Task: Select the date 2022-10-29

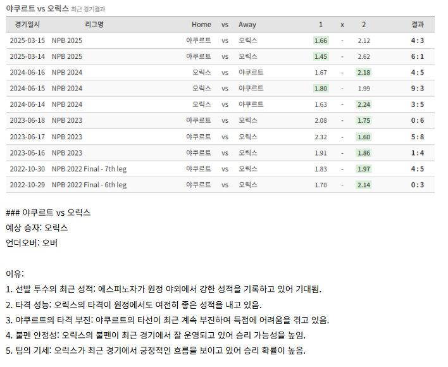Action: pyautogui.click(x=27, y=185)
